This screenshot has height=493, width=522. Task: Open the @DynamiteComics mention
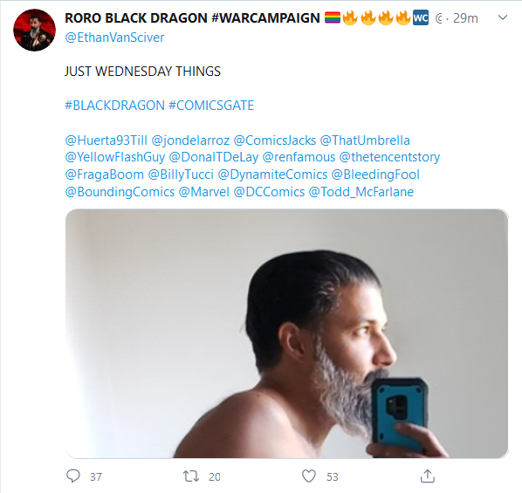[x=272, y=175]
